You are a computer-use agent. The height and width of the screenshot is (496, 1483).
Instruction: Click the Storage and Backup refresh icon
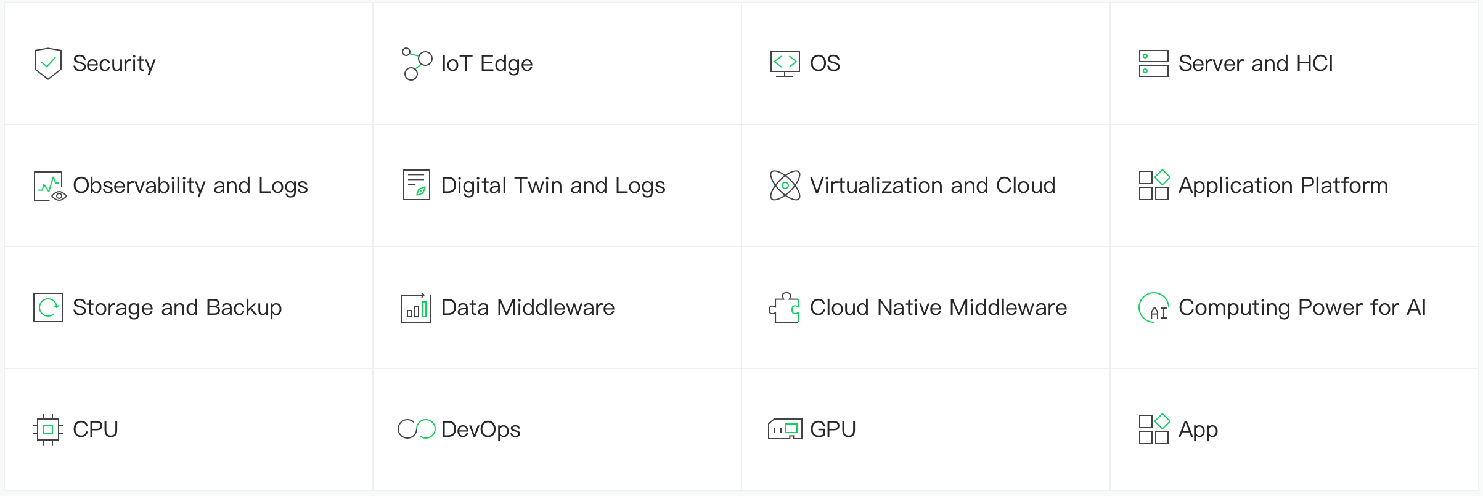point(48,307)
